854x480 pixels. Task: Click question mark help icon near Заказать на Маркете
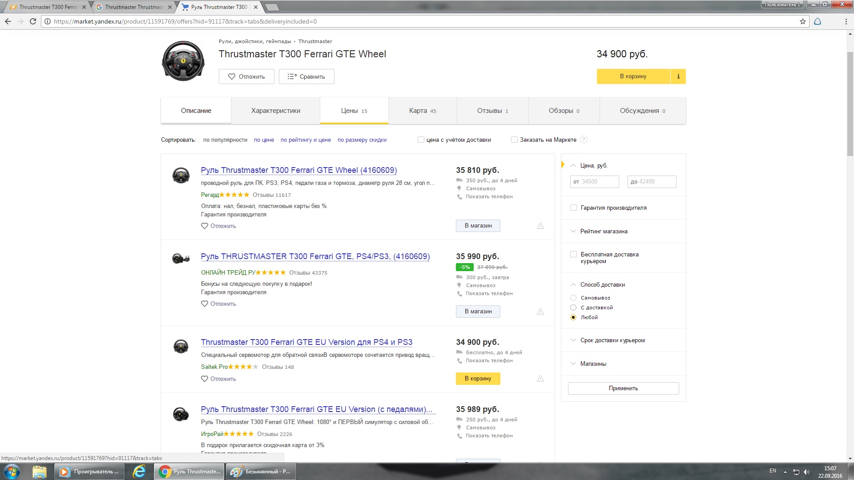pos(584,140)
